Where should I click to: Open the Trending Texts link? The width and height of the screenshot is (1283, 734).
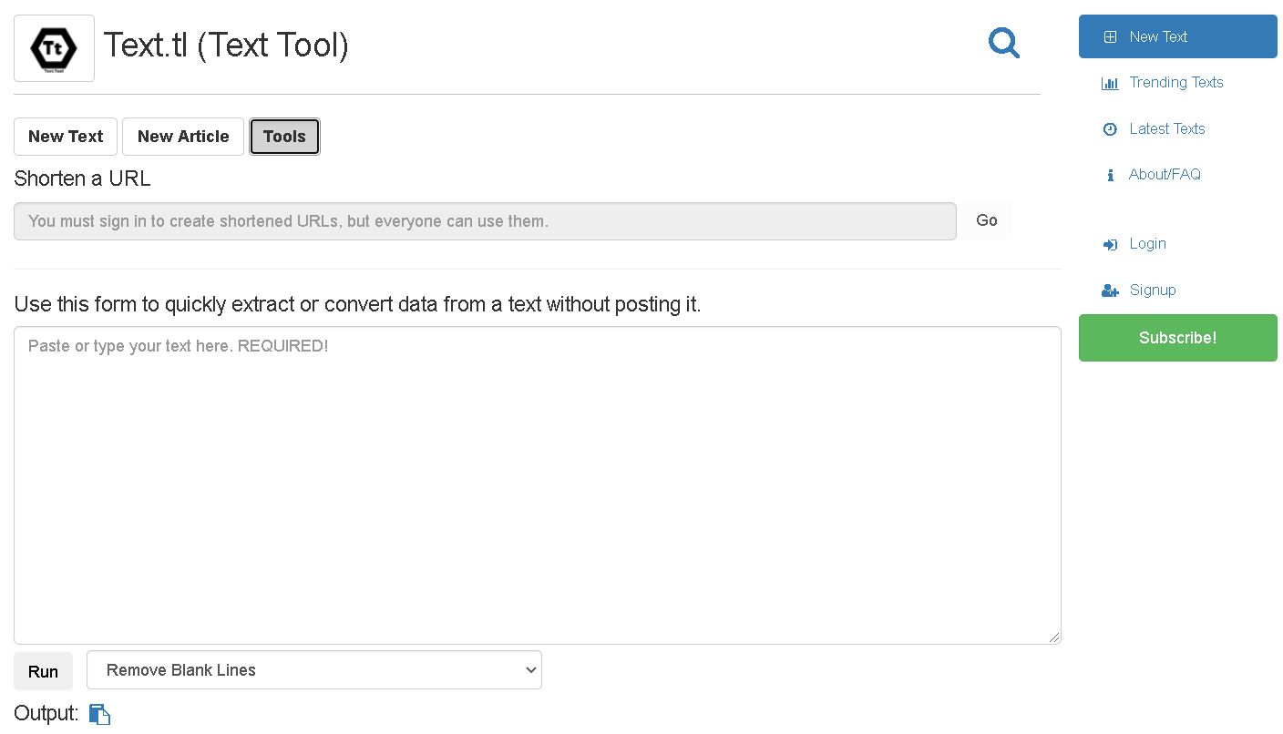coord(1176,83)
